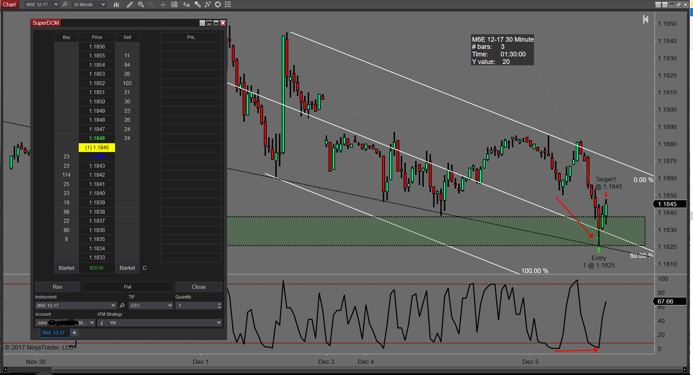Open the bar type candlestick icon

coord(116,4)
